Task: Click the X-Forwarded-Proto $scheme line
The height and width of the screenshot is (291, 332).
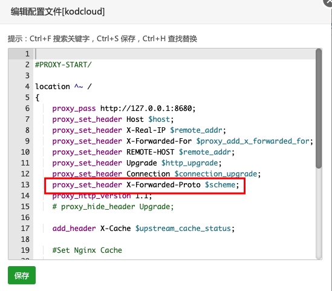Action: click(x=146, y=185)
